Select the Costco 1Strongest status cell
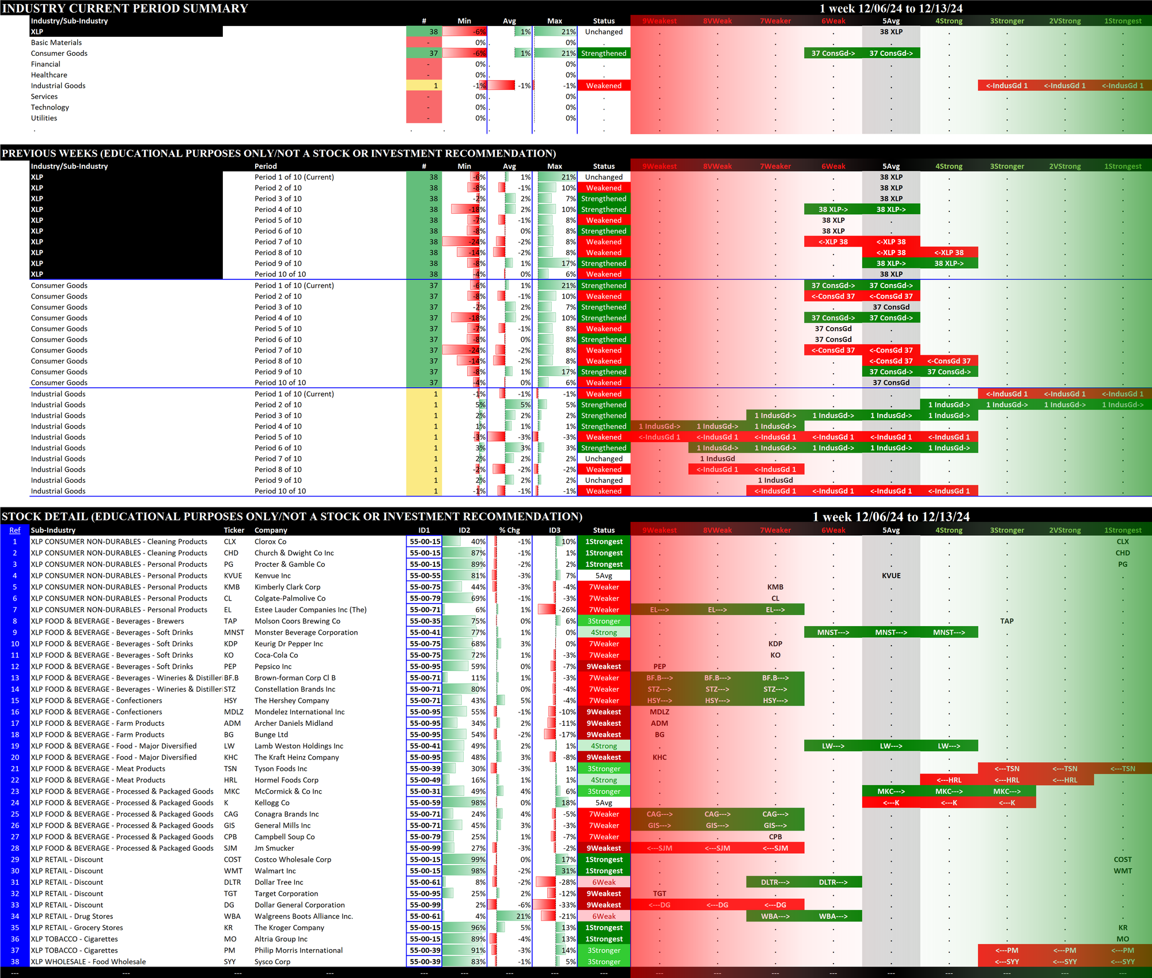 [x=604, y=859]
